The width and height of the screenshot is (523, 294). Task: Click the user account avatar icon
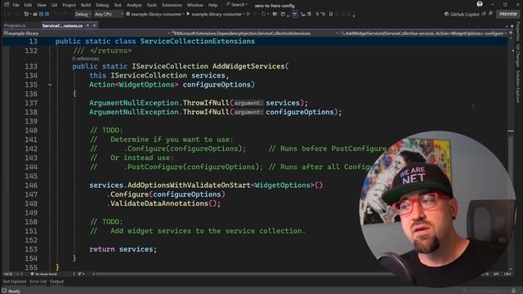(480, 4)
